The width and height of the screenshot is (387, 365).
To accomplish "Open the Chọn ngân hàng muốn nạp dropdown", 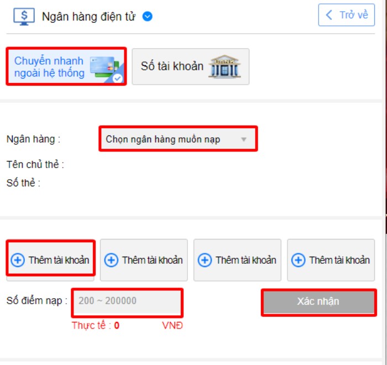I will (178, 139).
